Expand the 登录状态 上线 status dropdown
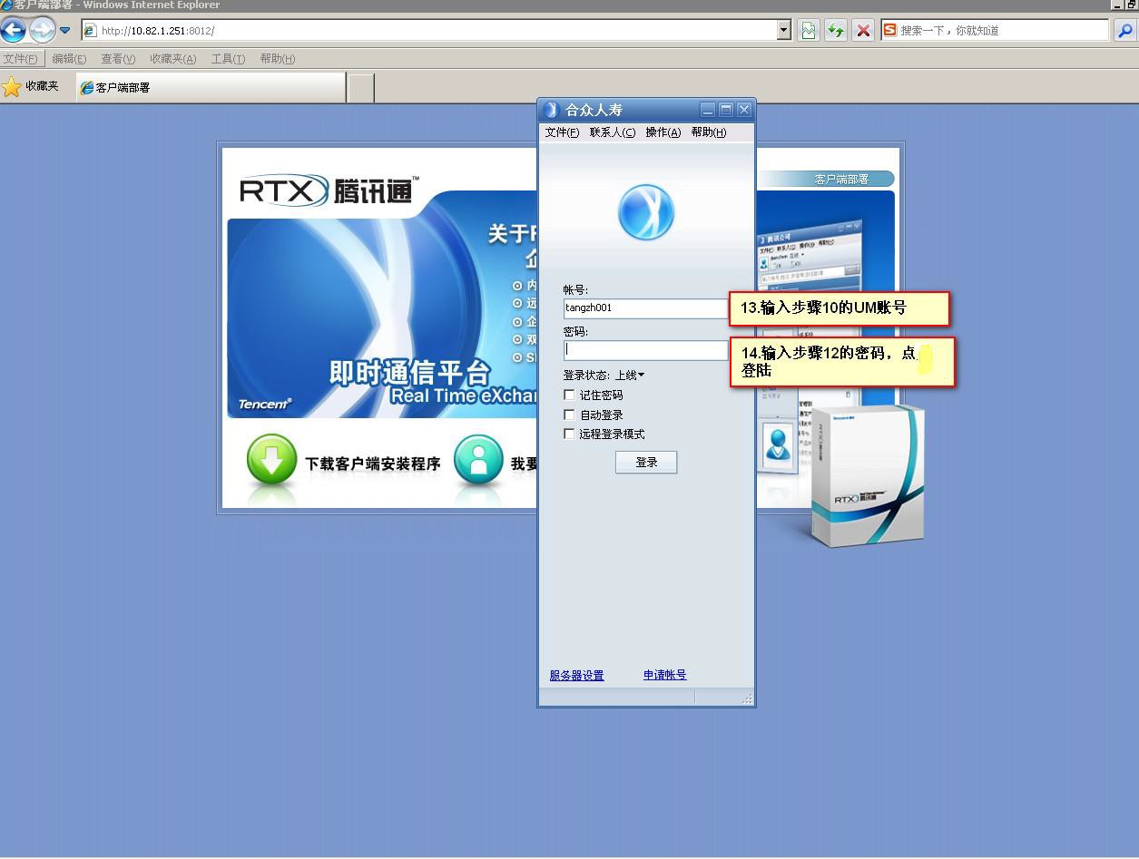1139x859 pixels. (630, 376)
